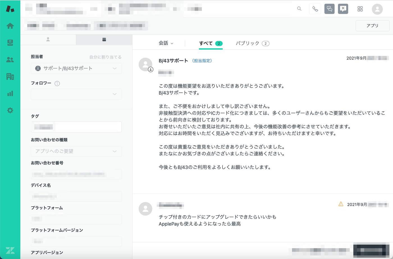Open the Customers icon in sidebar
393x259 pixels.
click(10, 60)
